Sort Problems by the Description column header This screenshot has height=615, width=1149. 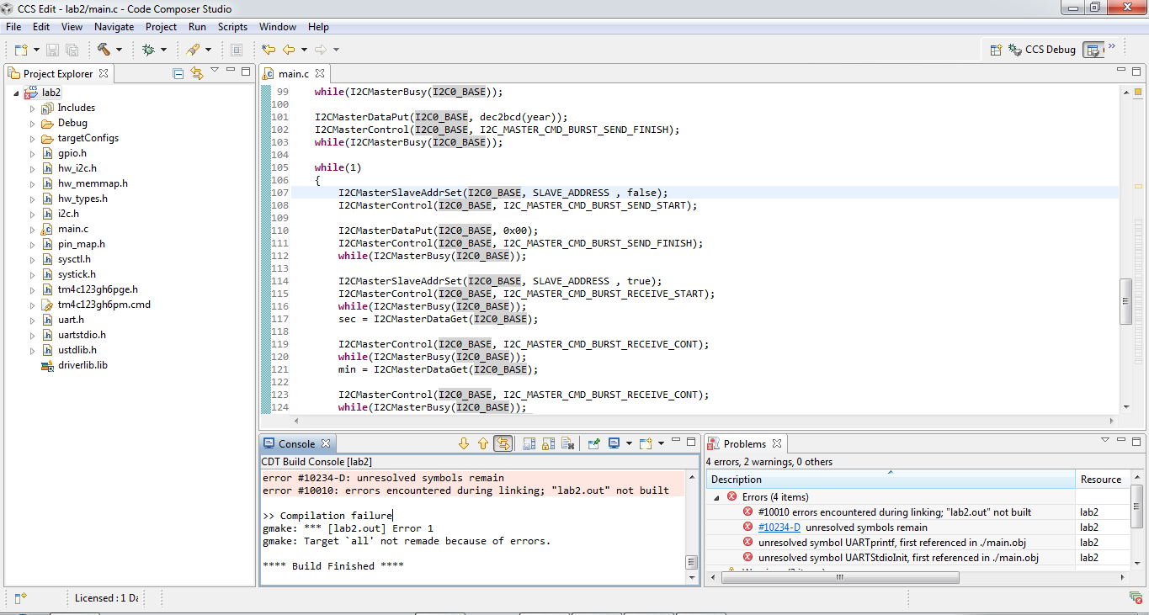click(891, 480)
